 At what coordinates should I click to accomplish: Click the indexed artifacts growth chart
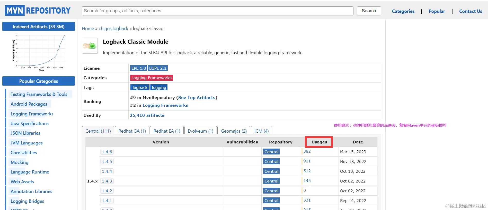tap(39, 53)
